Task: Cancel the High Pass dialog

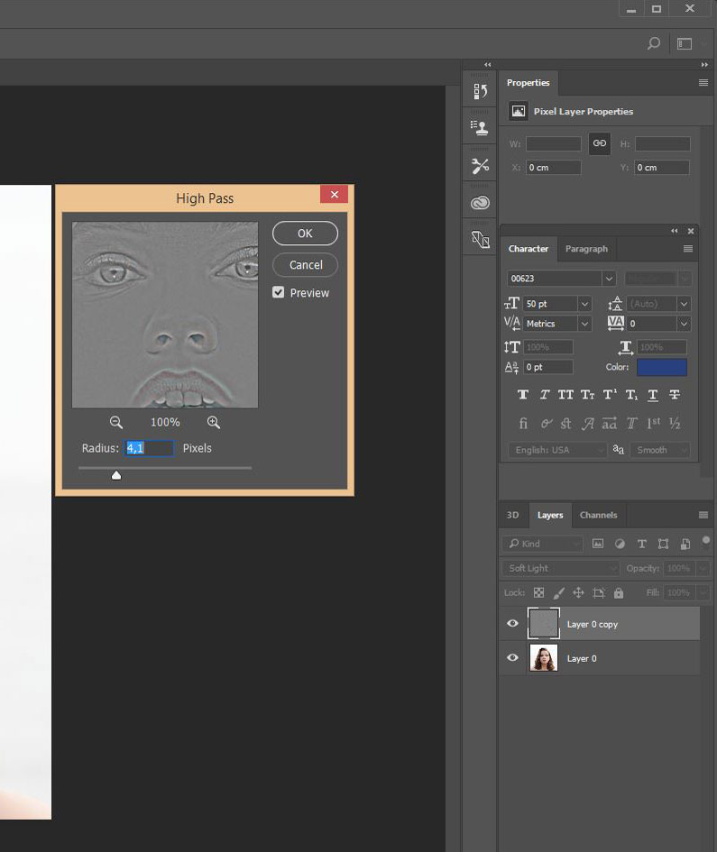Action: (x=305, y=265)
